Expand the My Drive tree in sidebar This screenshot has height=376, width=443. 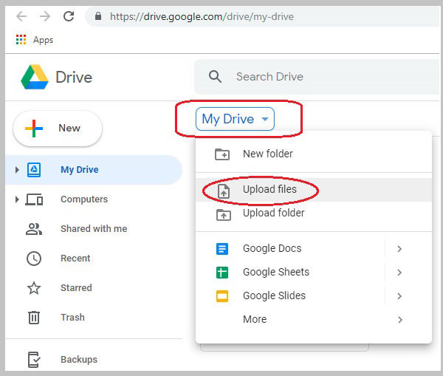point(17,170)
